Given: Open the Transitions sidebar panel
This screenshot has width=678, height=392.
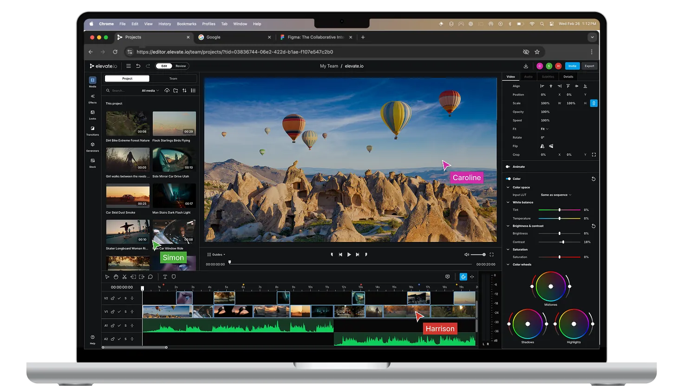Looking at the screenshot, I should point(92,131).
